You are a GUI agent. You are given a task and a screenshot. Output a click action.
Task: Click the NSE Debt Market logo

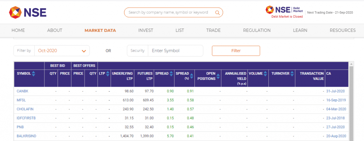[x=284, y=10]
